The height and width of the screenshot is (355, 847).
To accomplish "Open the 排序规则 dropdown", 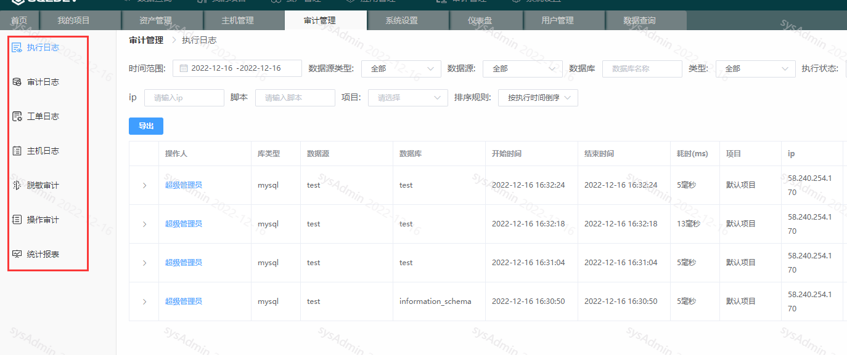I will tap(538, 97).
